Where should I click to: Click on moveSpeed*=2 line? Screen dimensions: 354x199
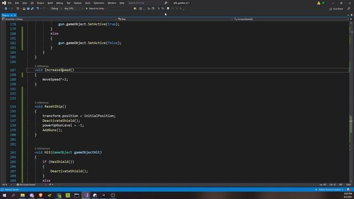click(x=55, y=80)
